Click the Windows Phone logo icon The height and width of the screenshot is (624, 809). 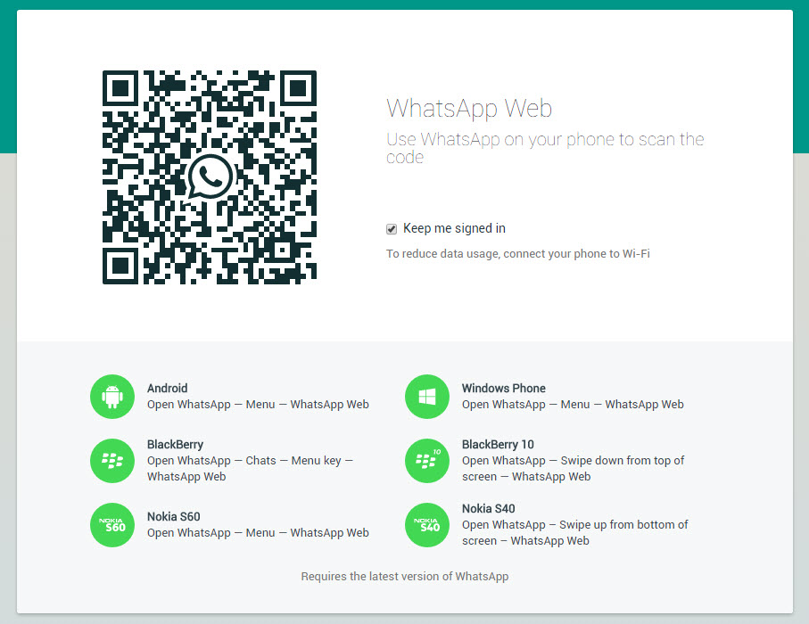coord(427,397)
